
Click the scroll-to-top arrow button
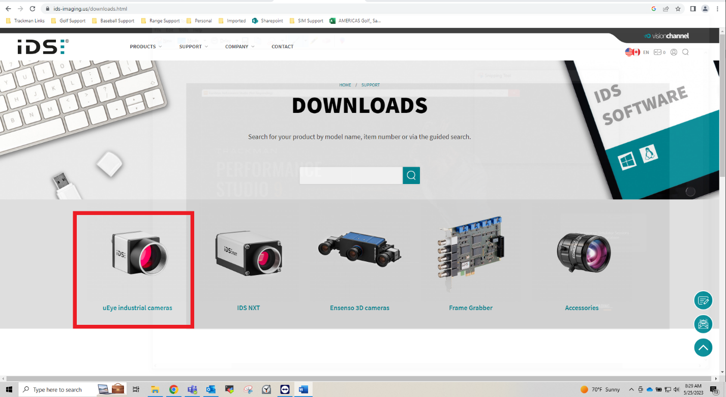coord(703,348)
